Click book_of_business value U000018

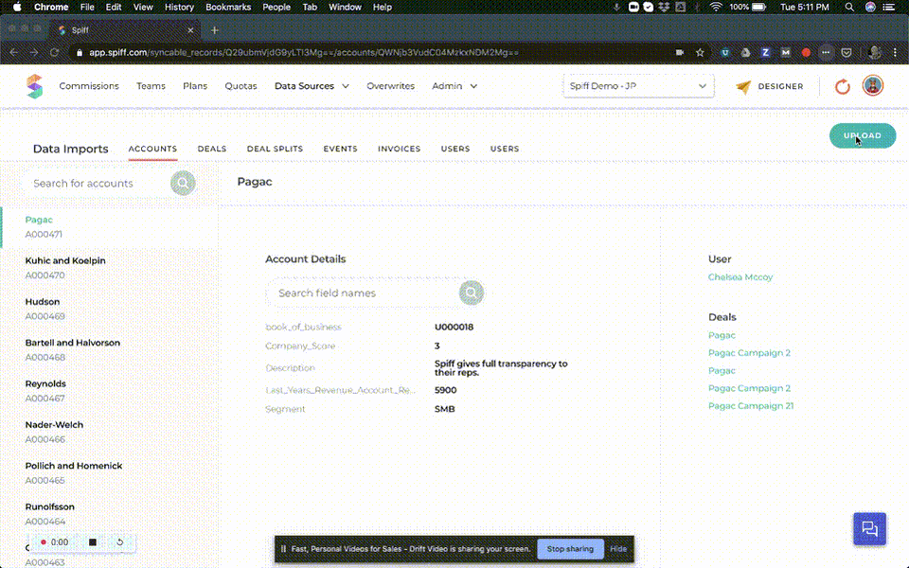454,327
